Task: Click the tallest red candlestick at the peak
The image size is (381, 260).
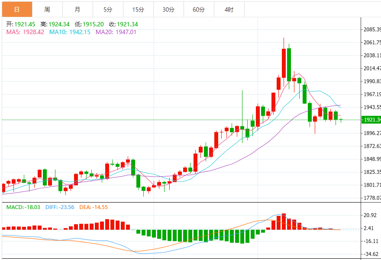Action: [x=284, y=63]
